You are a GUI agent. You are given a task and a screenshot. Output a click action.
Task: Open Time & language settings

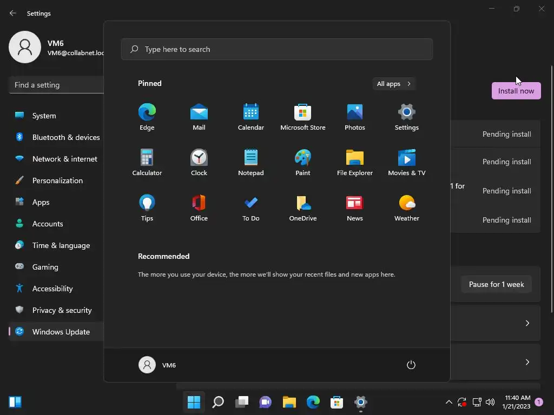56,245
